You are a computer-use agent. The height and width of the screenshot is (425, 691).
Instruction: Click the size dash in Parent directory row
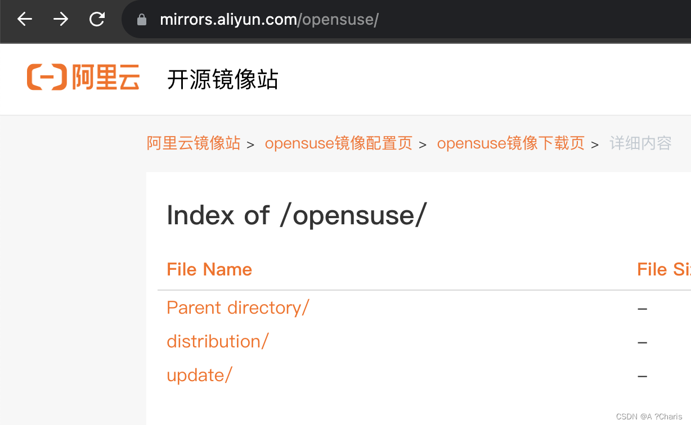pos(643,309)
